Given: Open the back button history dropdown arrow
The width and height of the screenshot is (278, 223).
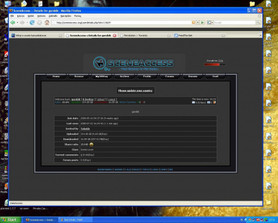Looking at the screenshot, I should tap(17, 23).
